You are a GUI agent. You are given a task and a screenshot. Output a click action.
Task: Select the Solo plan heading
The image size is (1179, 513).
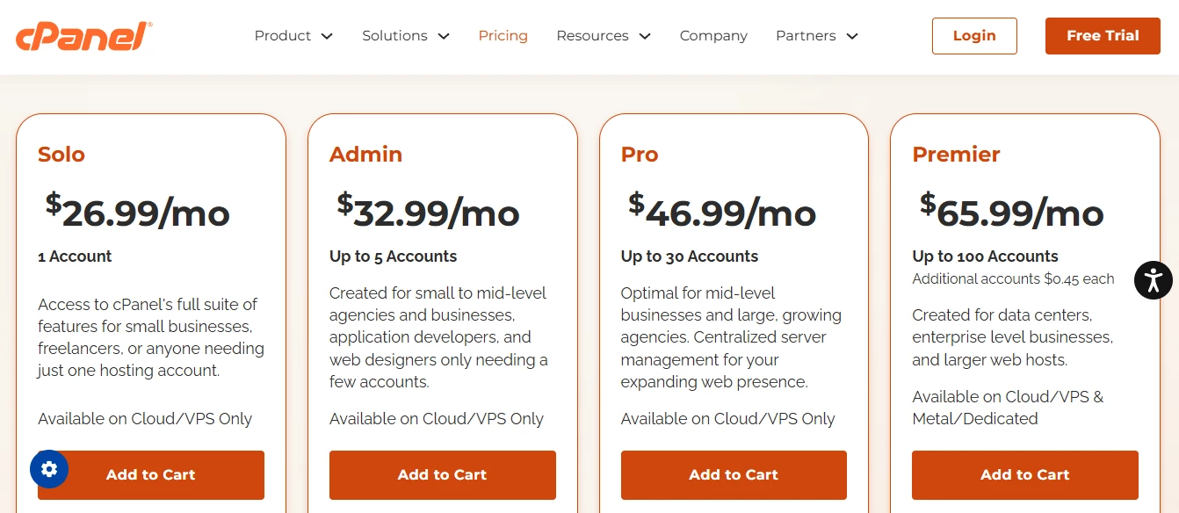pyautogui.click(x=61, y=155)
